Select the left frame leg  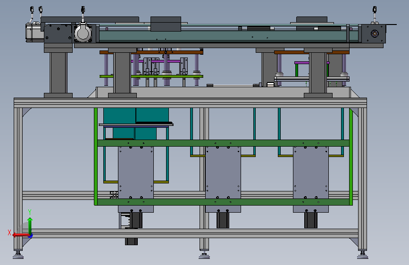18,179
